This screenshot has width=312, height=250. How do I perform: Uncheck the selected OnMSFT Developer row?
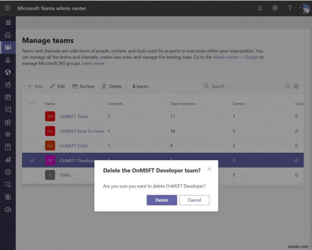click(32, 160)
